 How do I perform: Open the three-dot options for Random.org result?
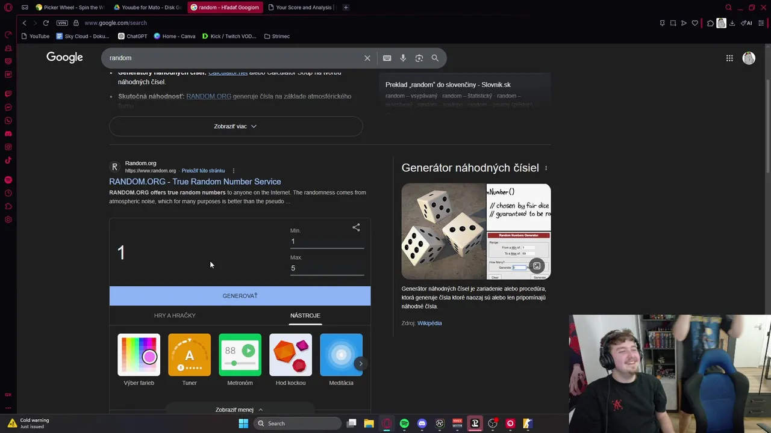tap(234, 171)
